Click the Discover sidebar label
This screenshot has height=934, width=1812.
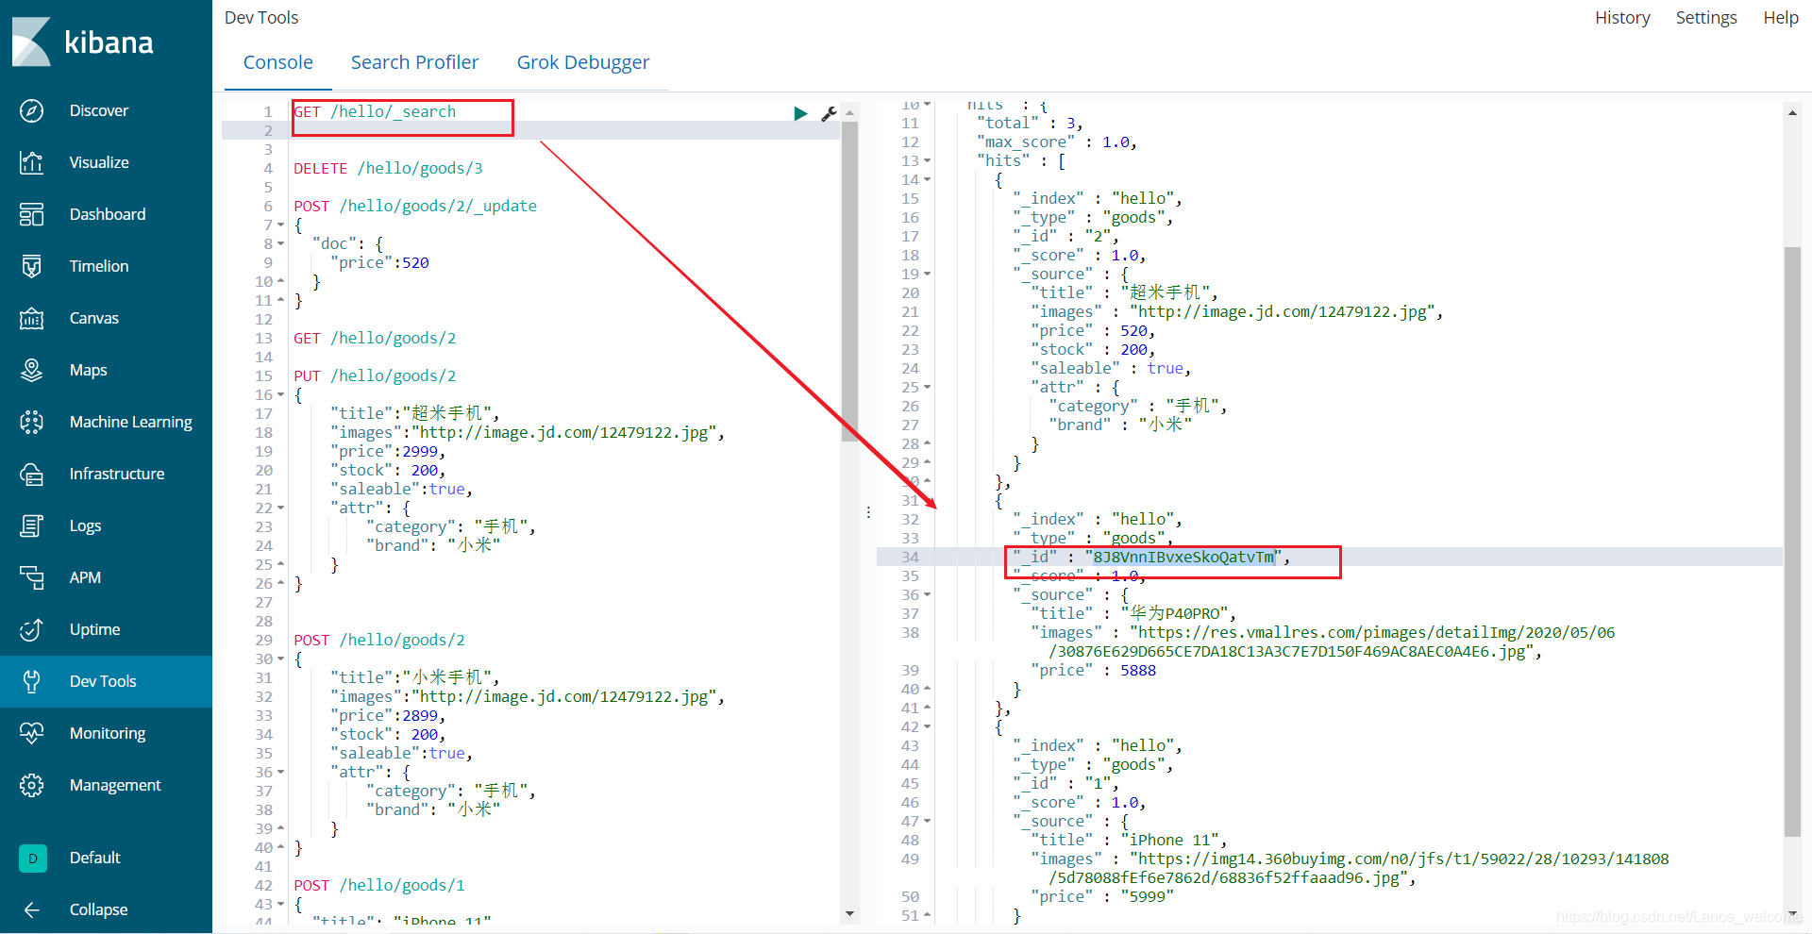coord(99,110)
